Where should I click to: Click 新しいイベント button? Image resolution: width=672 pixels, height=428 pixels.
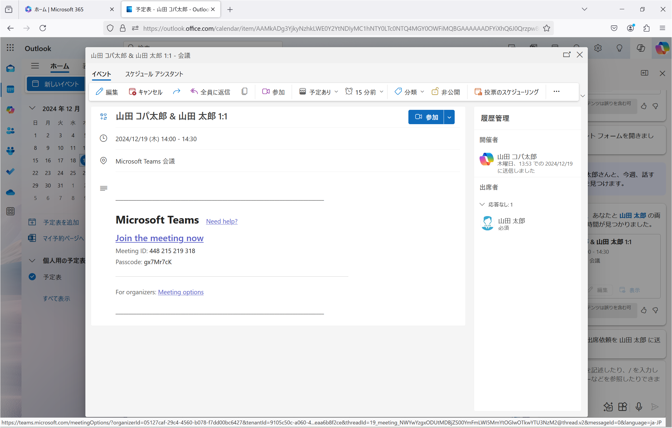coord(56,84)
